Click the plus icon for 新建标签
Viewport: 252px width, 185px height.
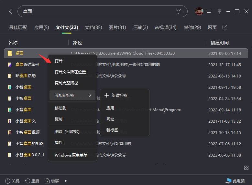[x=106, y=96]
